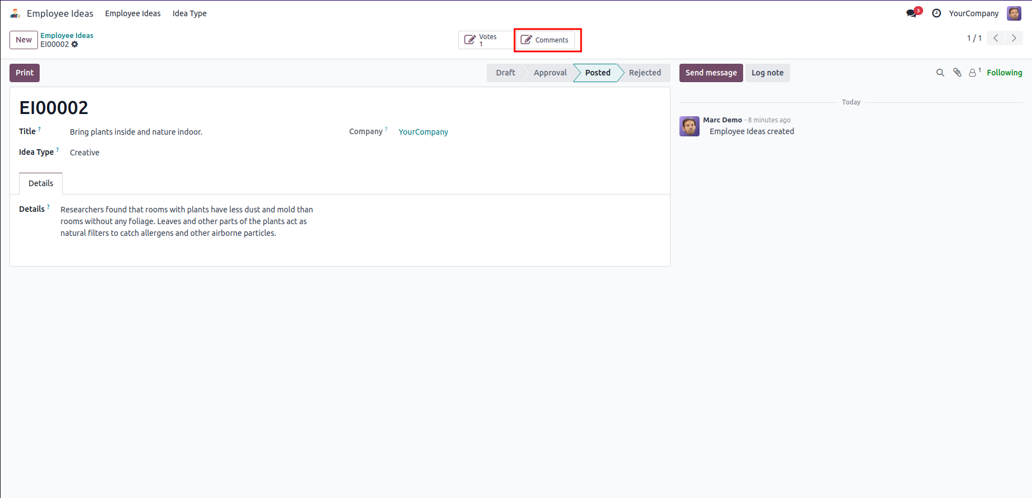Go to previous record arrow

click(996, 38)
